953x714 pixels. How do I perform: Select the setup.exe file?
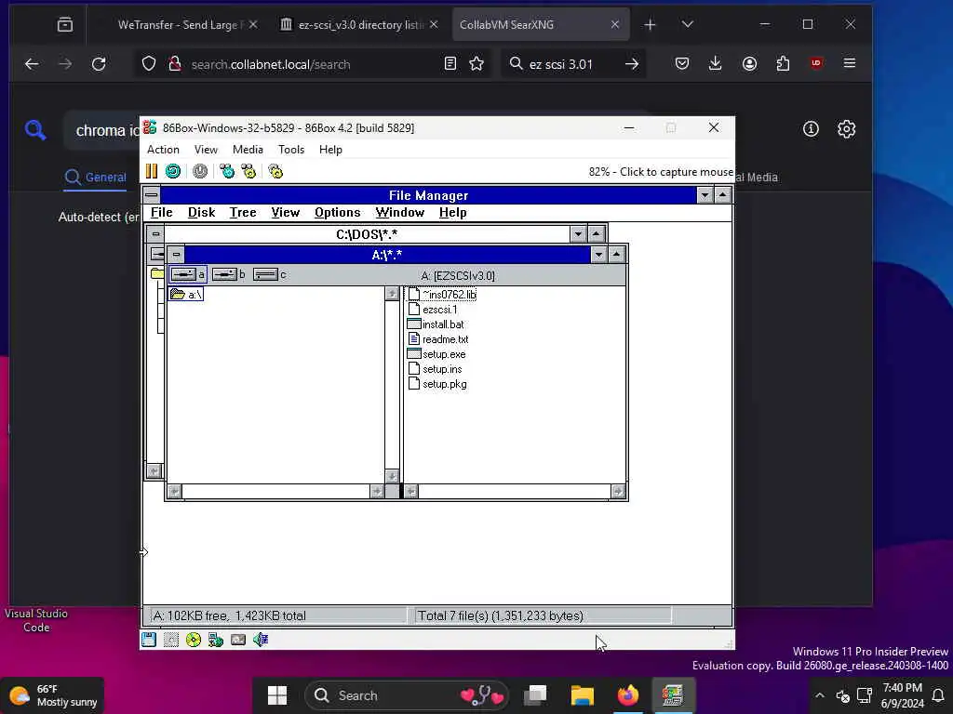click(x=437, y=354)
